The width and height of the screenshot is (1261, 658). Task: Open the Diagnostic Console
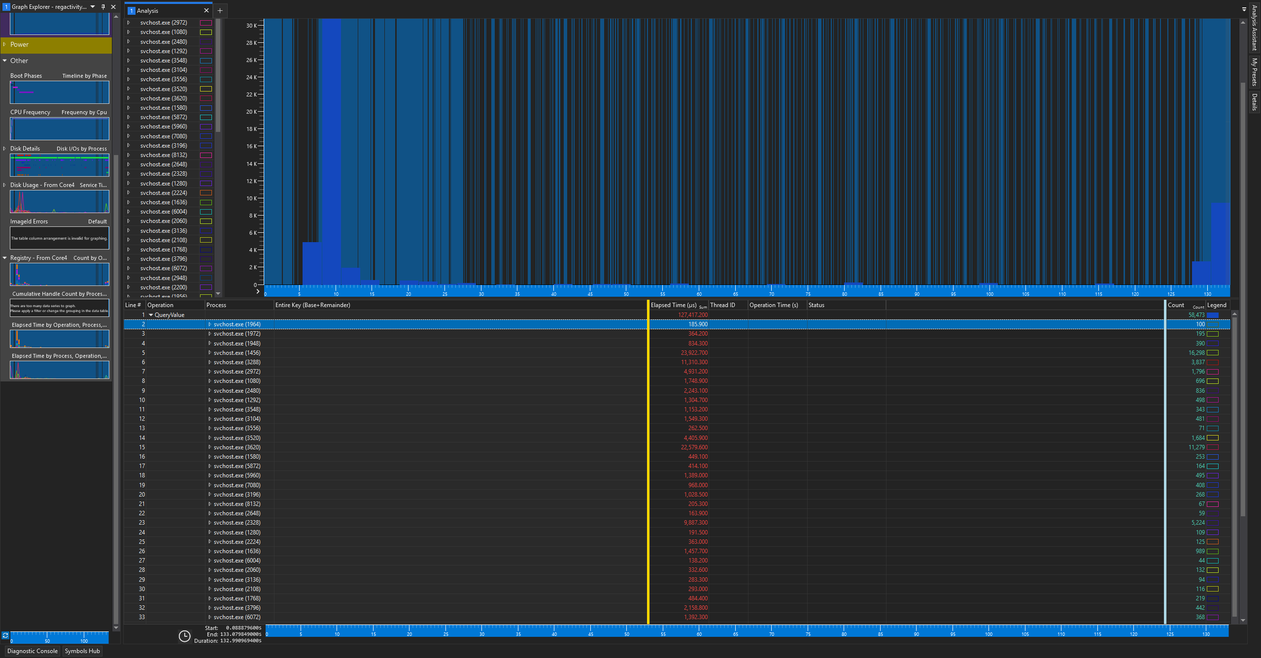click(x=33, y=651)
